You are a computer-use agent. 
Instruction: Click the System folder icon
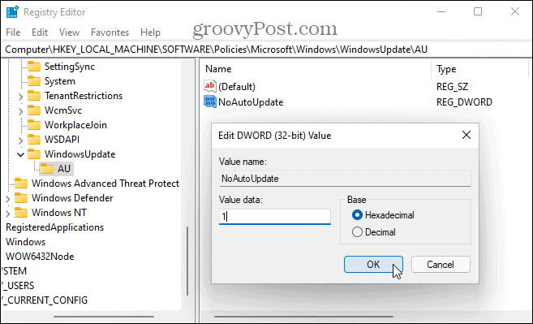point(34,81)
